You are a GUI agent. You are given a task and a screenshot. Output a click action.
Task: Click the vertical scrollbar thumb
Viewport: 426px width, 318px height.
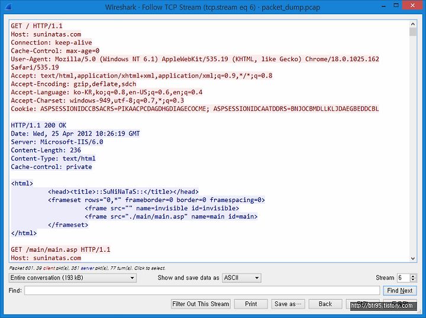click(x=413, y=32)
